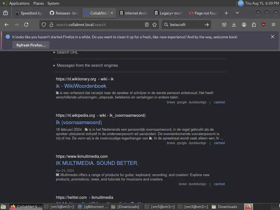
Task: Open [Downloads] taskbar window
Action: [x=125, y=207]
